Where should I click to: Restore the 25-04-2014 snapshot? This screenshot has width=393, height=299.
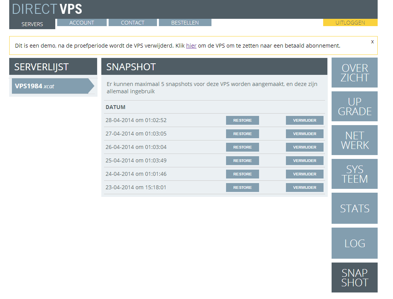242,161
